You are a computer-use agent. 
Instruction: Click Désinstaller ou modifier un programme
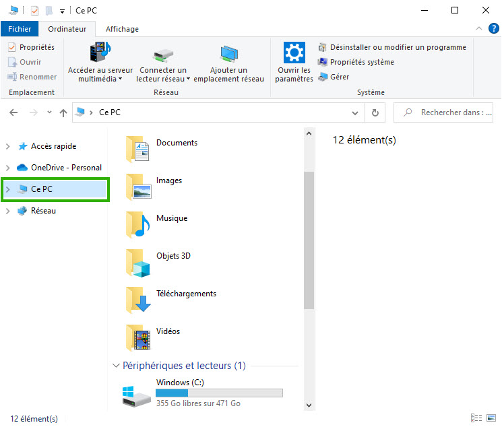[392, 47]
